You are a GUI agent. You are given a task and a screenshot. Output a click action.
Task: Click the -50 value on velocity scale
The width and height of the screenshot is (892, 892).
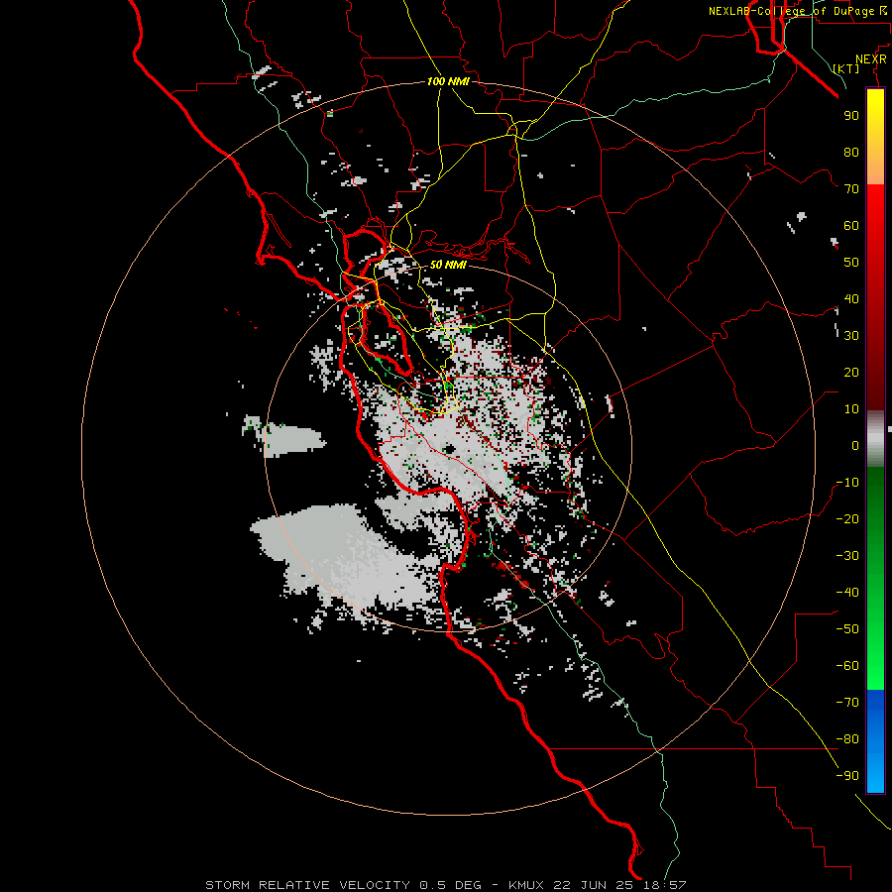[847, 629]
